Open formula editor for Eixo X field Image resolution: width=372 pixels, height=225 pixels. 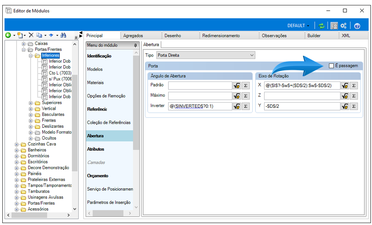pyautogui.click(x=345, y=85)
